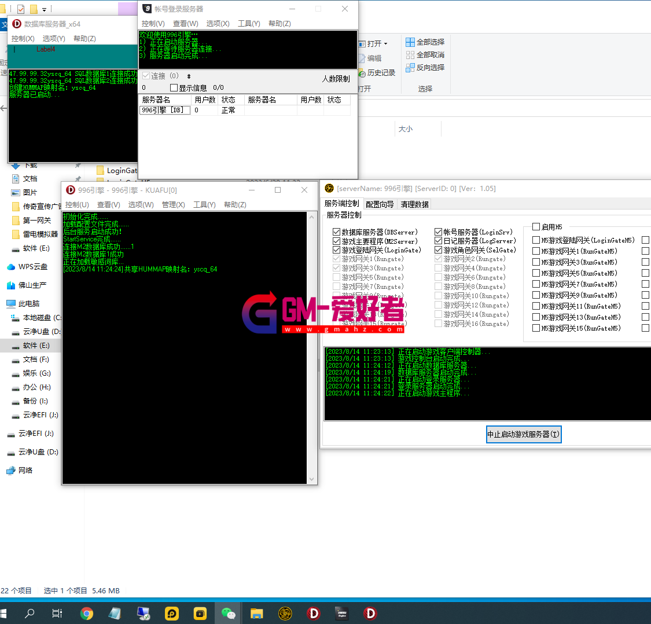Click the golden dragon engine taskbar icon
Image resolution: width=651 pixels, height=624 pixels.
click(285, 613)
